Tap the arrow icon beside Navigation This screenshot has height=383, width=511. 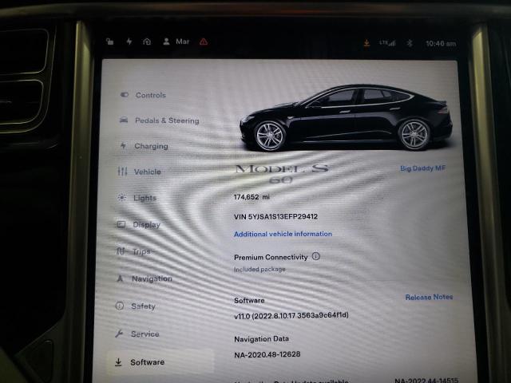[120, 278]
